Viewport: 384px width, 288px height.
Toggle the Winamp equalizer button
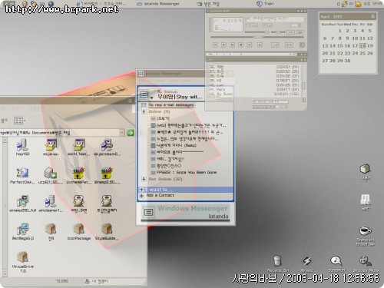tap(290, 32)
